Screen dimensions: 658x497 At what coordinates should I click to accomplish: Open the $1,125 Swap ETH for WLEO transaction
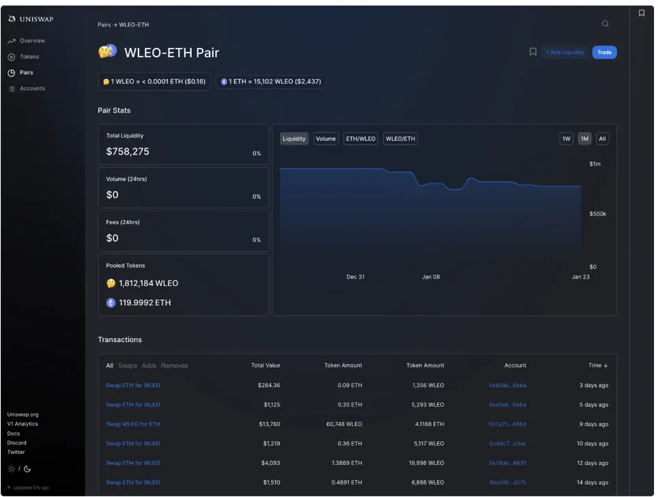(132, 405)
